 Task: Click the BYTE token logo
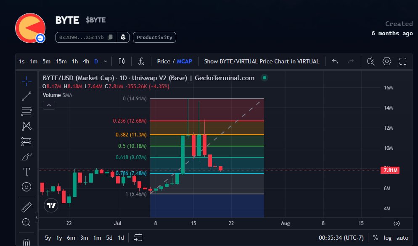pos(30,28)
